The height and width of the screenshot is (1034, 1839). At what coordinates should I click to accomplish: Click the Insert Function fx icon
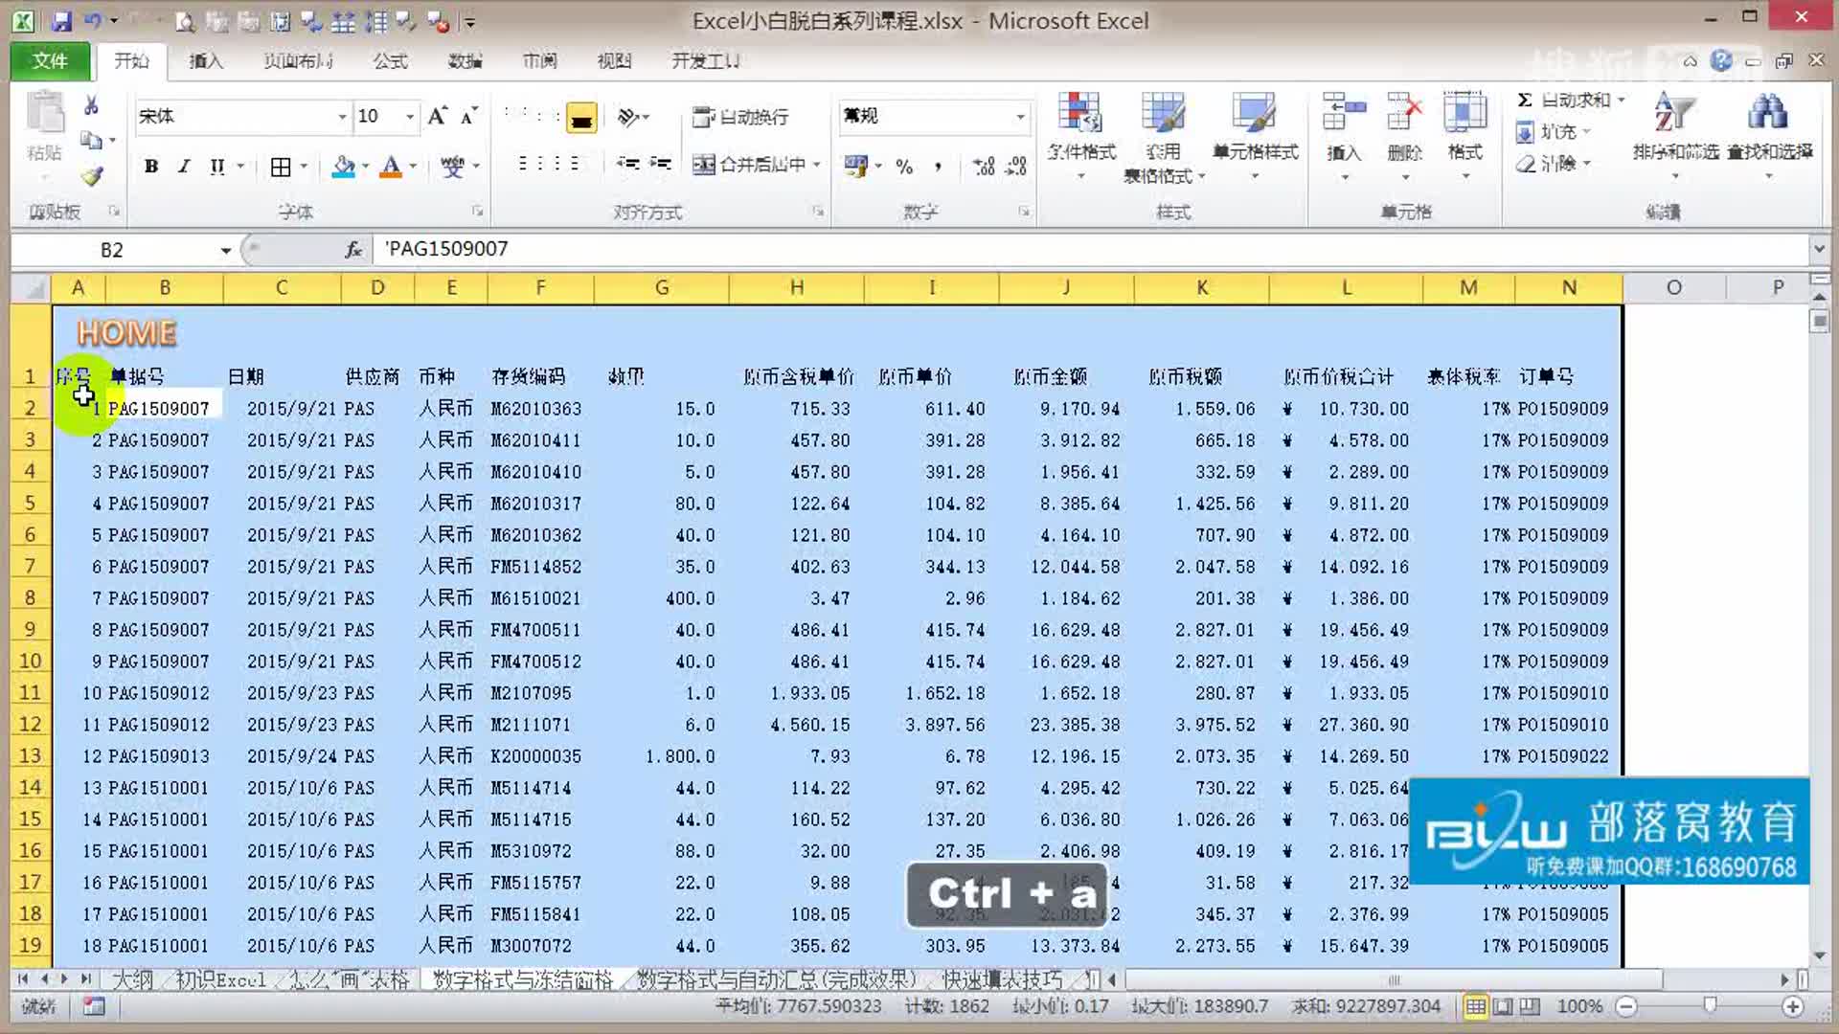click(x=353, y=250)
